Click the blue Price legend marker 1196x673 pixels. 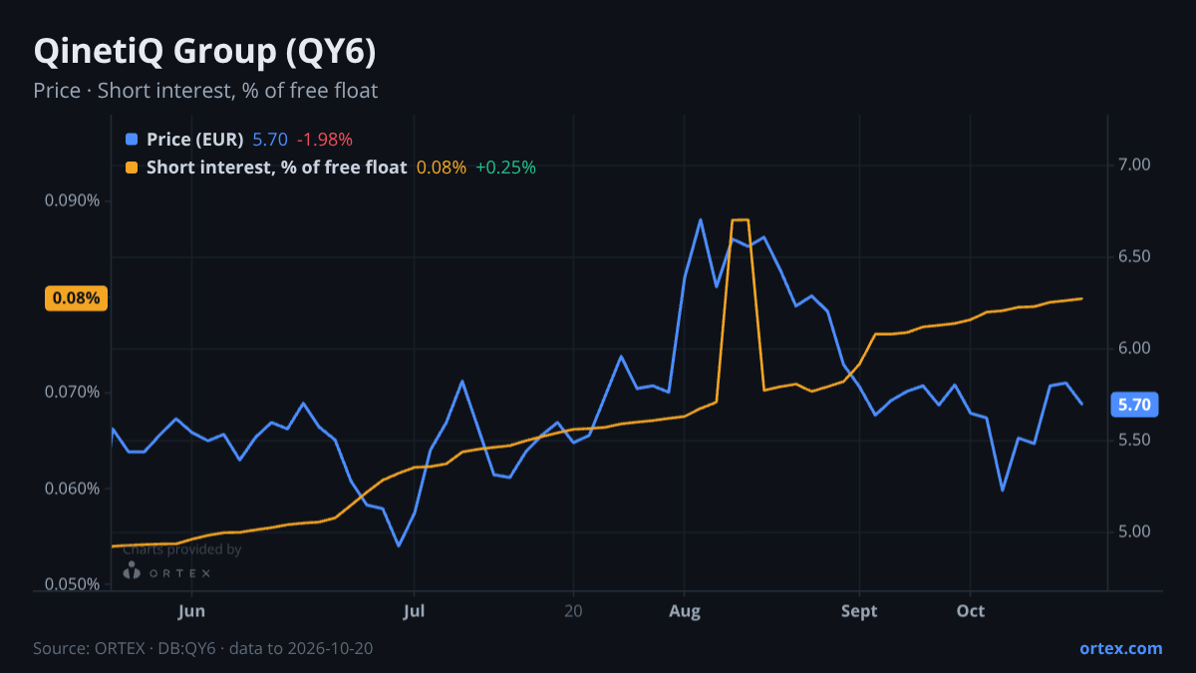point(132,140)
